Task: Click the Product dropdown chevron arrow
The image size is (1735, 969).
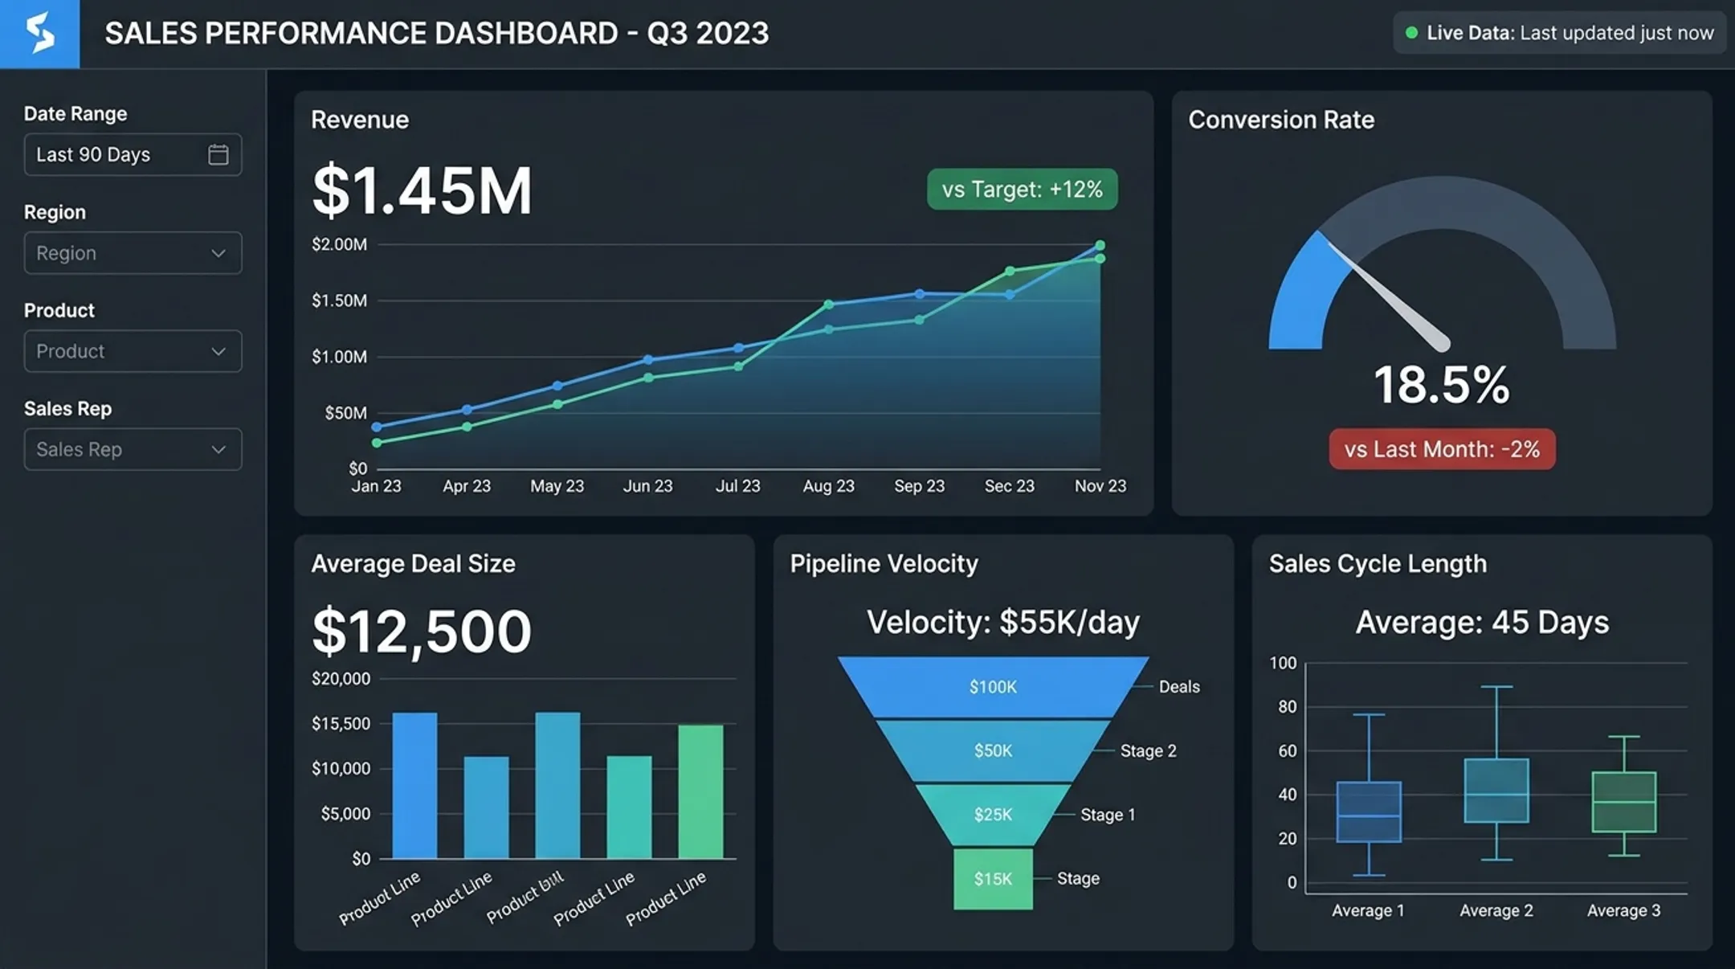Action: point(218,351)
